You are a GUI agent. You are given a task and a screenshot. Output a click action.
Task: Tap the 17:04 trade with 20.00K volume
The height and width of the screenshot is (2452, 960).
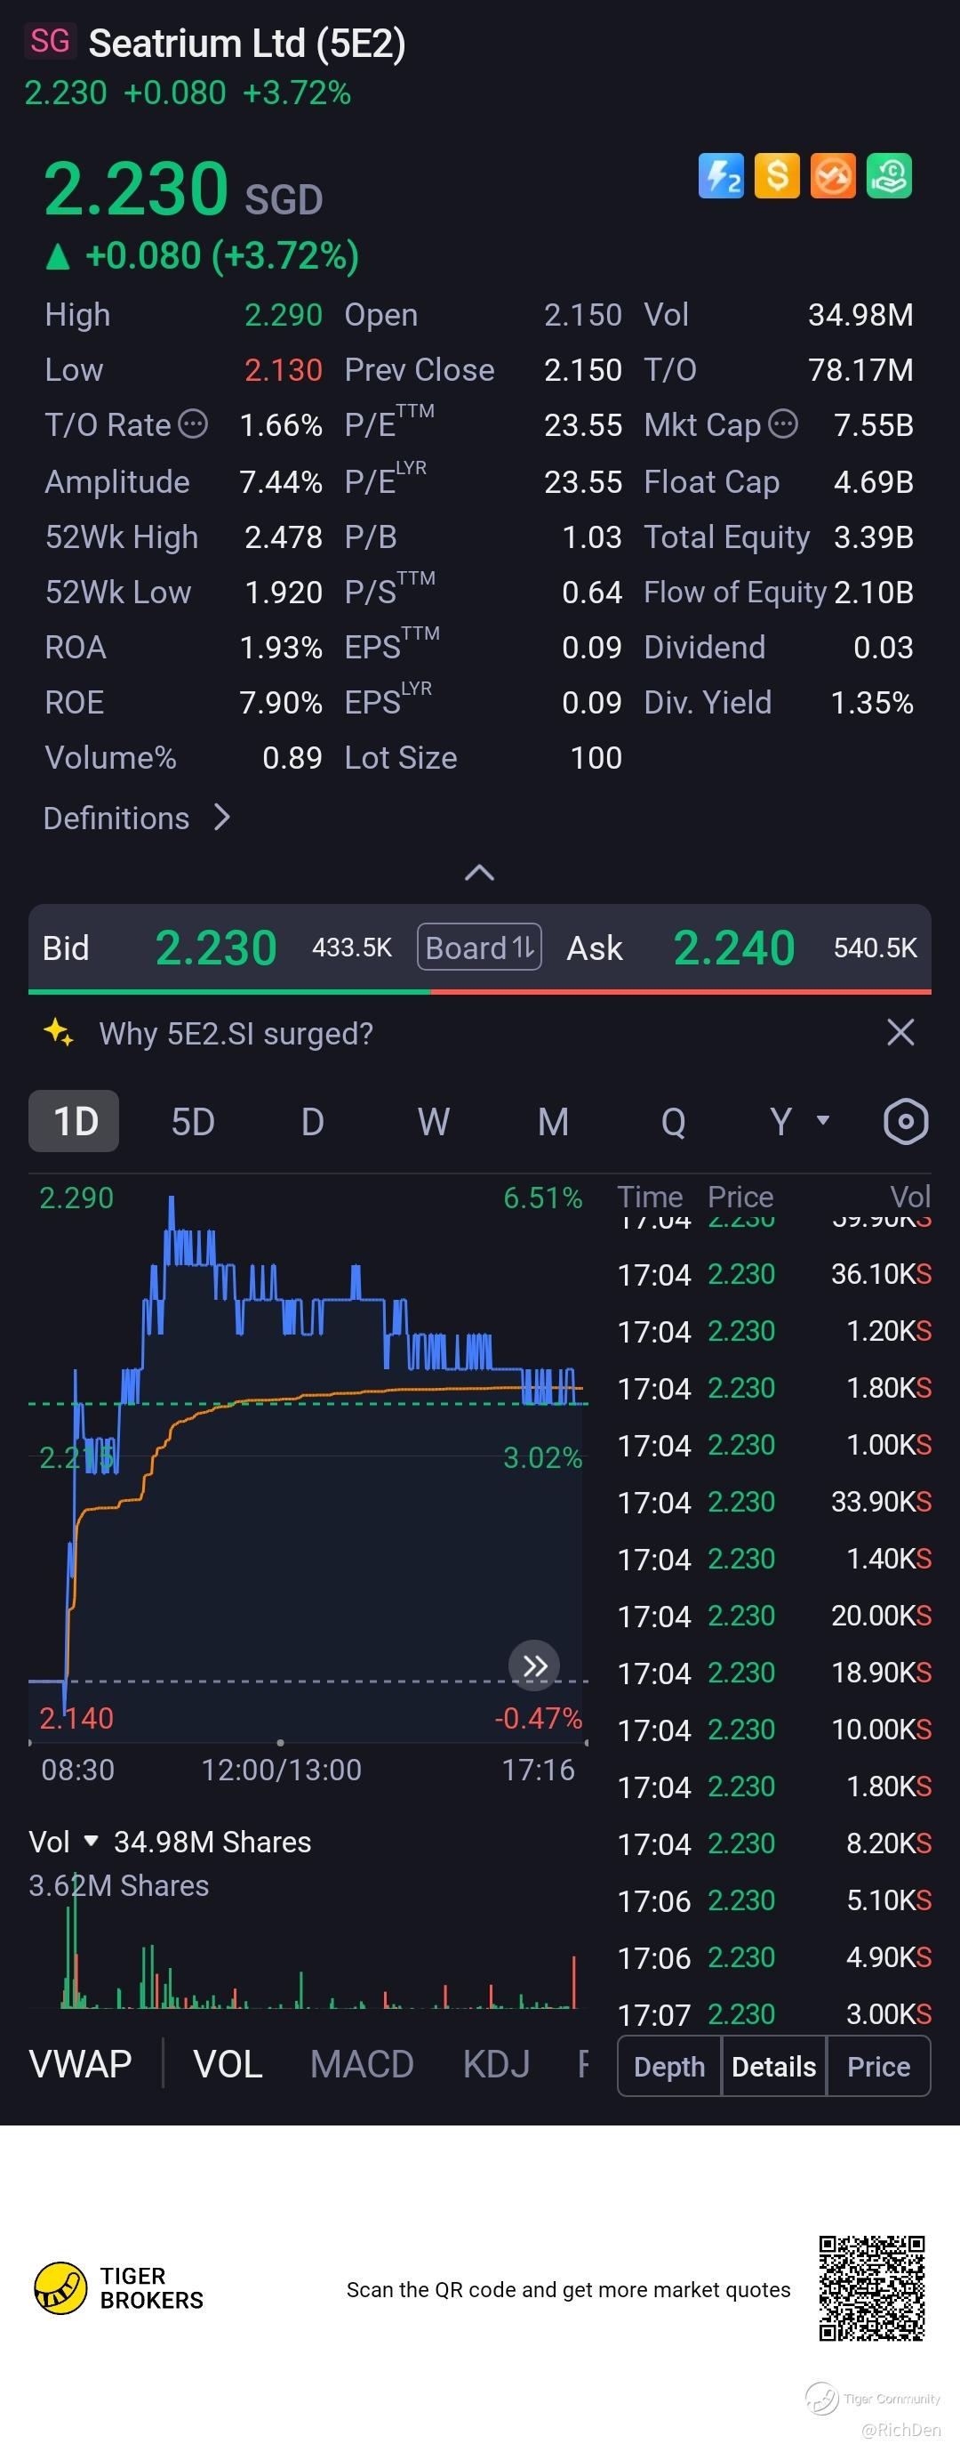click(x=774, y=1617)
